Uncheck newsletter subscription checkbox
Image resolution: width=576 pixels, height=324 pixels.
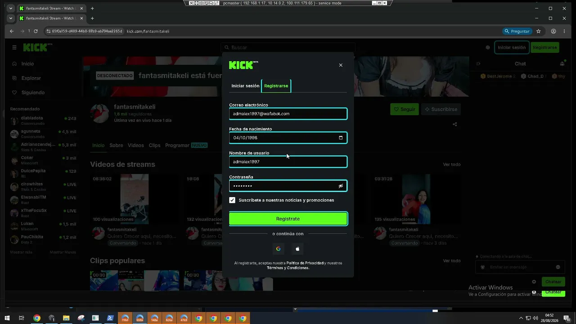tap(232, 200)
